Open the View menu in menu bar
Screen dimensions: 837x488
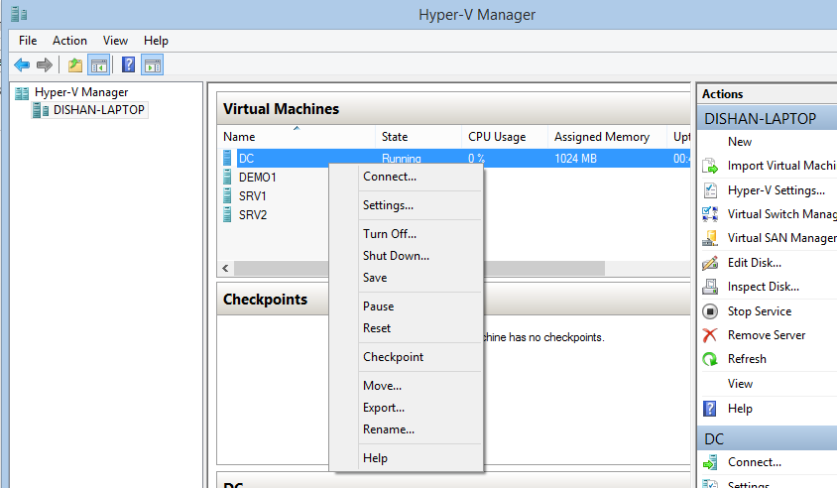click(x=115, y=41)
